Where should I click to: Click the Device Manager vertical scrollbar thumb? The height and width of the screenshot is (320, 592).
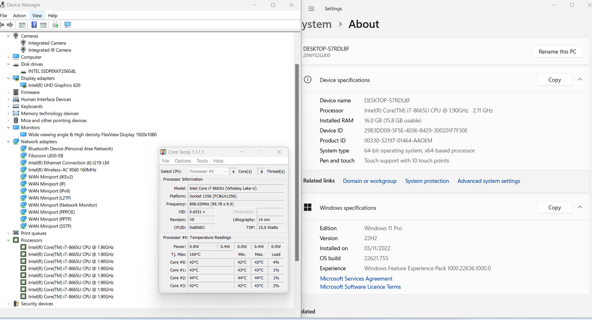(x=297, y=163)
